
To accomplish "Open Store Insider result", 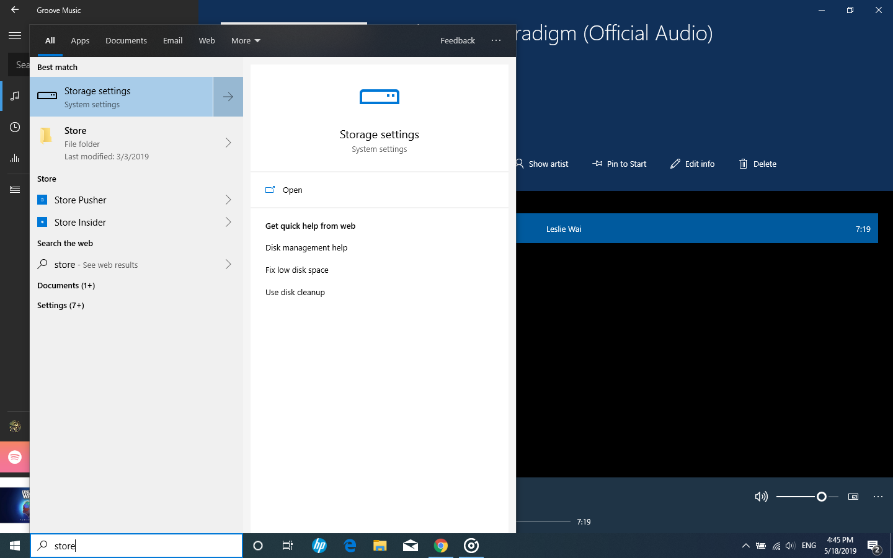I will (x=122, y=222).
